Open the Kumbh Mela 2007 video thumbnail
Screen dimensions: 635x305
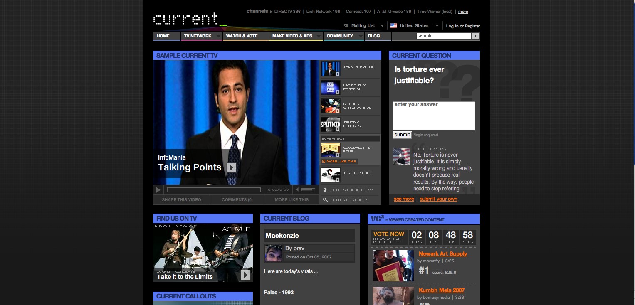tap(393, 296)
